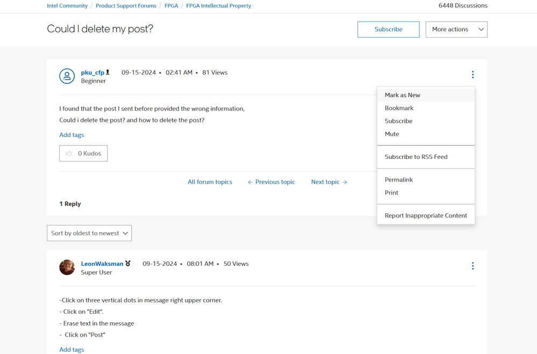The height and width of the screenshot is (354, 537).
Task: Choose Print from the post menu
Action: (426, 193)
